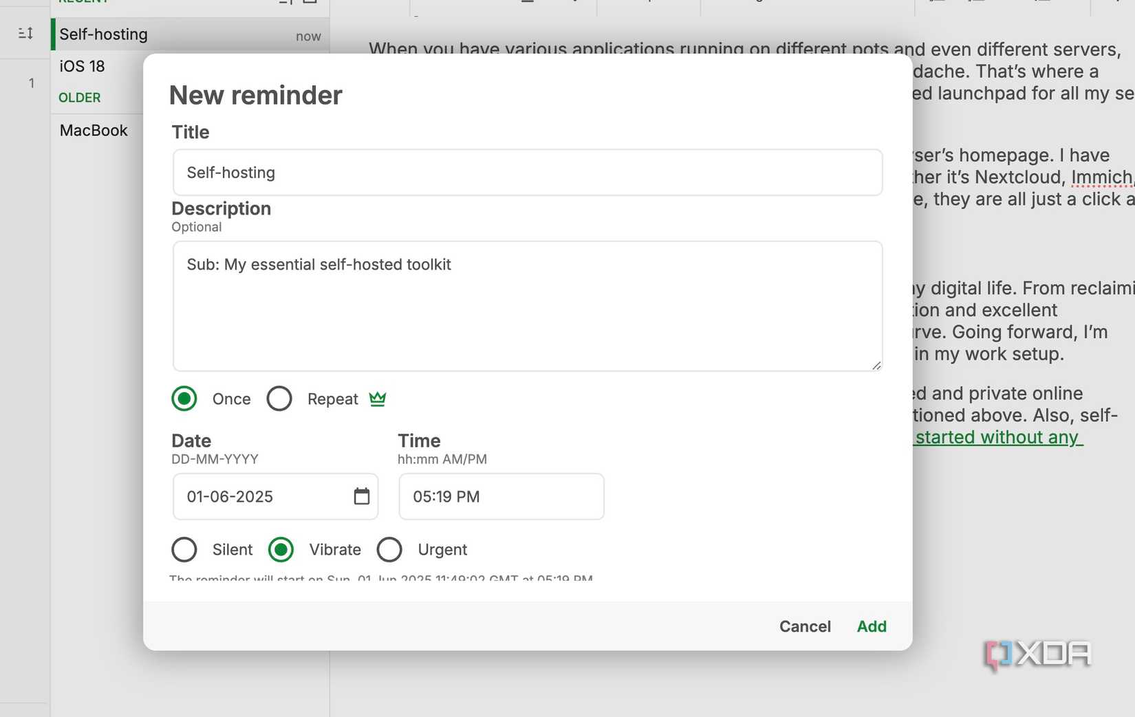Open the date picker calendar icon
Screen dimensions: 1135x717
(361, 496)
